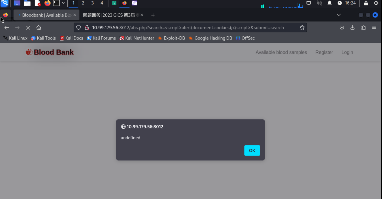The width and height of the screenshot is (382, 199).
Task: Open a new browser tab
Action: click(x=153, y=15)
